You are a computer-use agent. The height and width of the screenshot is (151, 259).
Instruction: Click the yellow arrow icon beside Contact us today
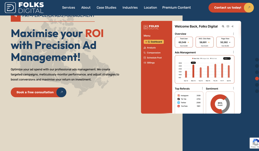(249, 8)
